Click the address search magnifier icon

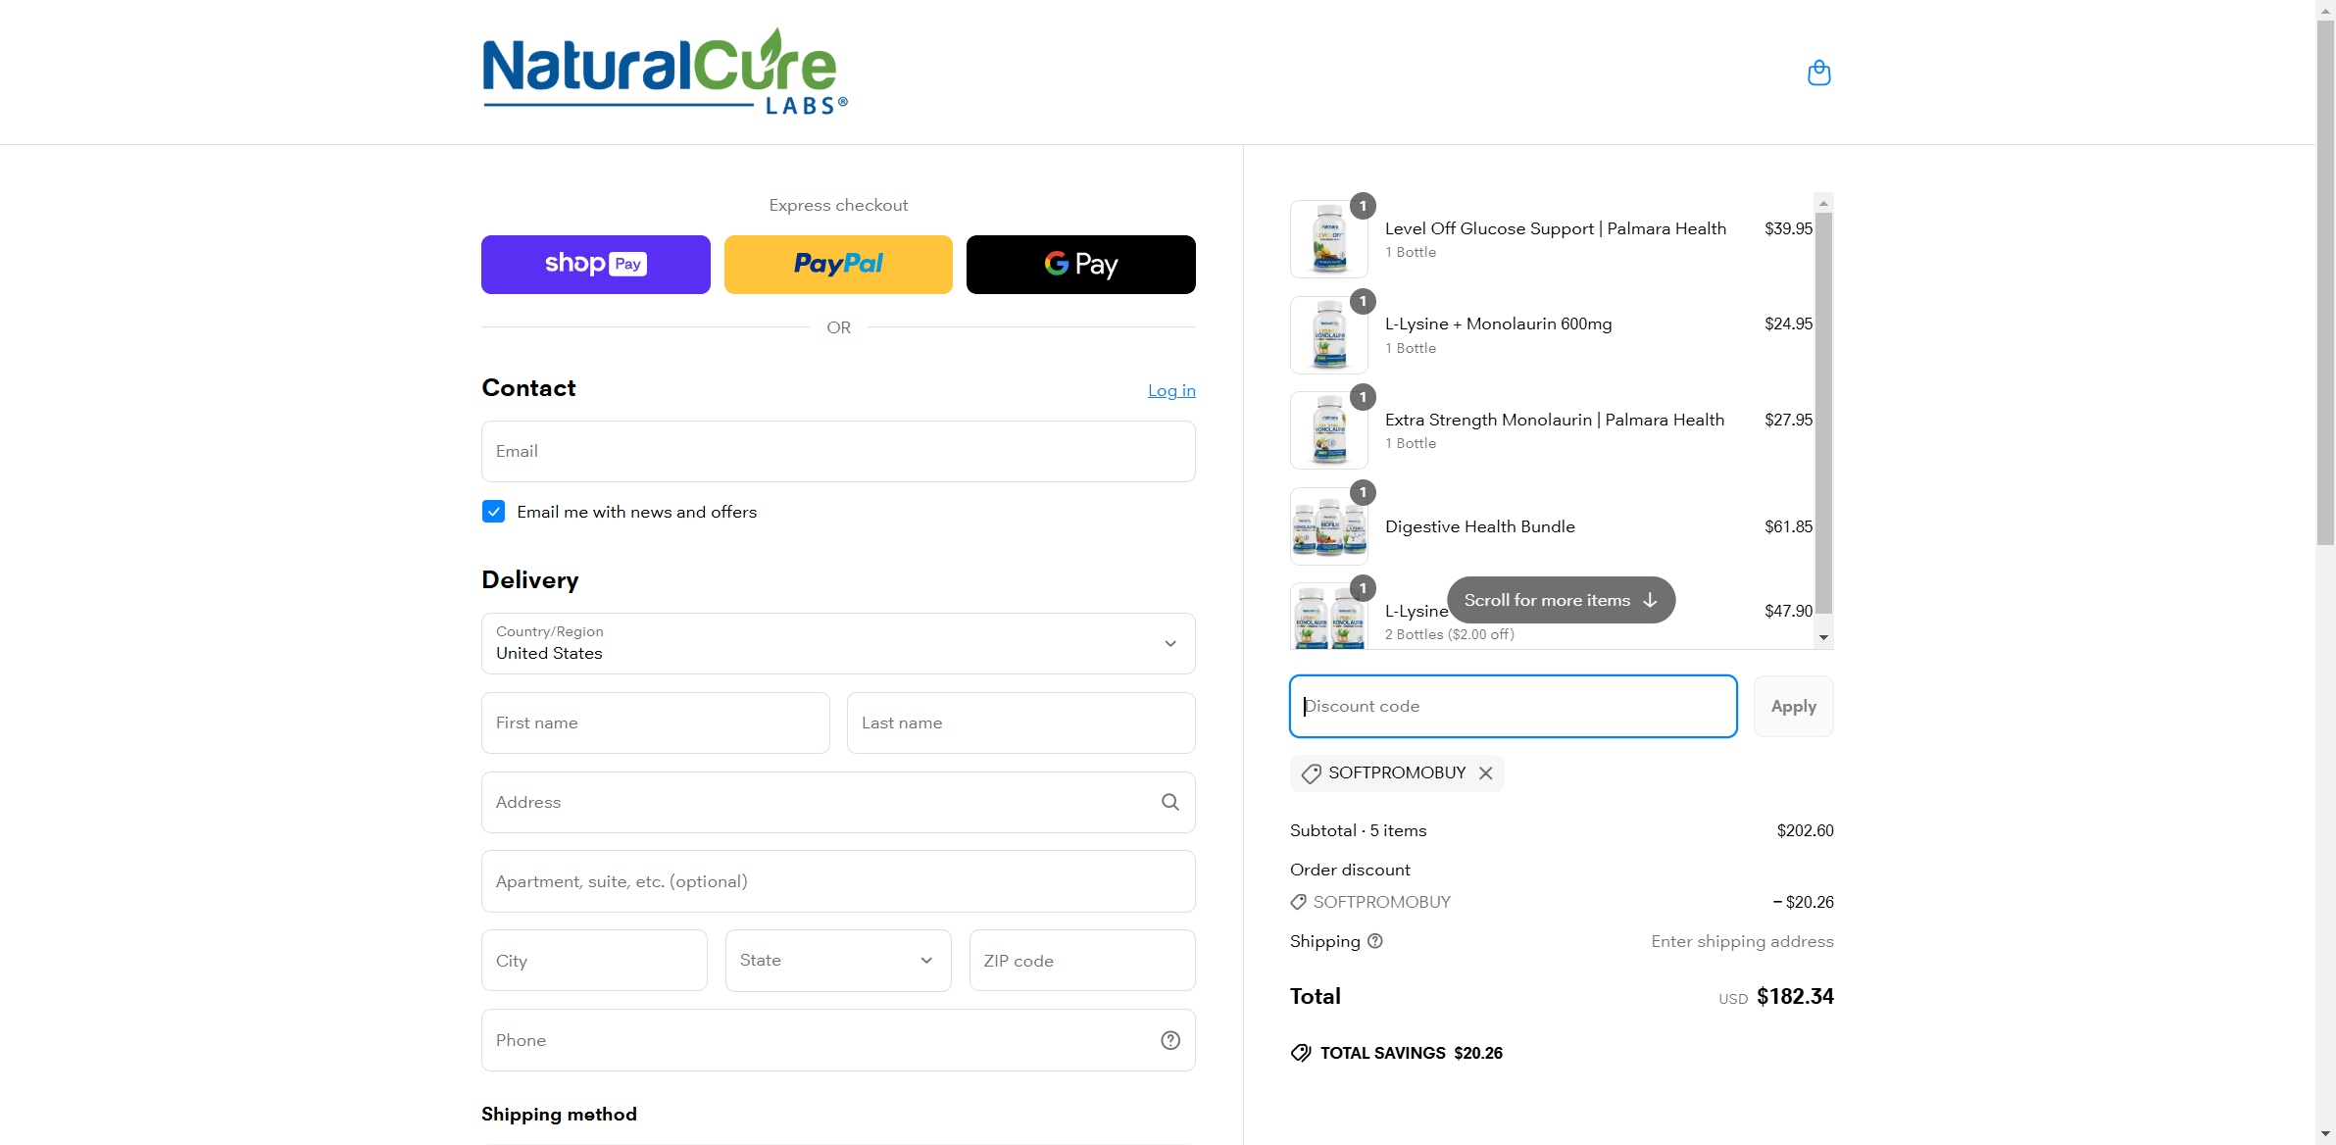[x=1170, y=802]
